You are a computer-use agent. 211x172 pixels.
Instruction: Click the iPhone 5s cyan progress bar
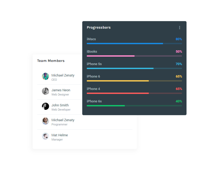[x=134, y=69]
